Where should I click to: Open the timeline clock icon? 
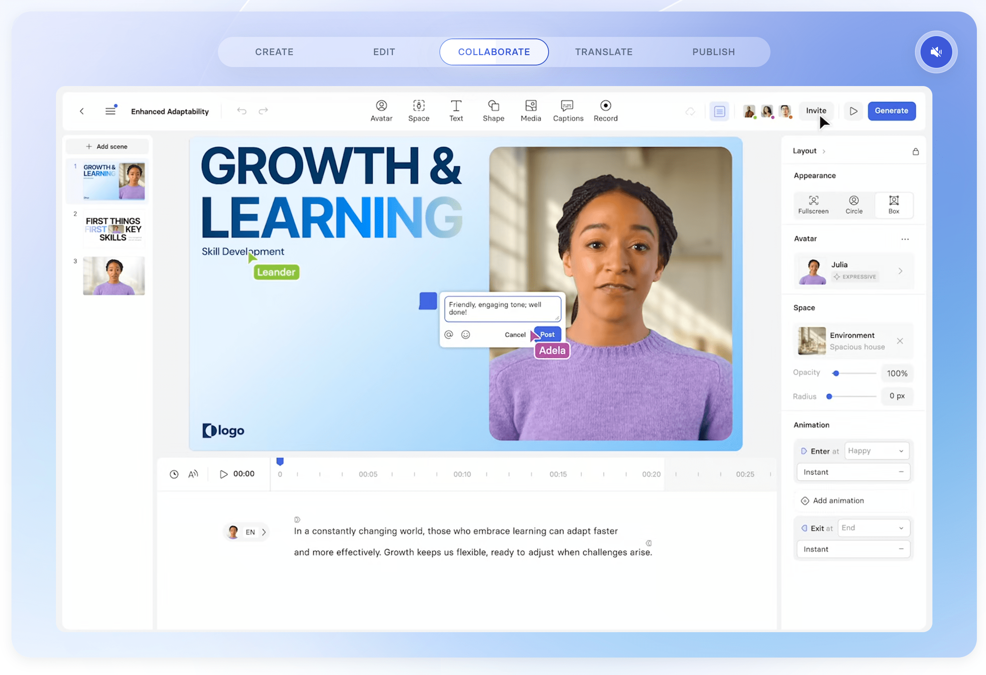tap(174, 474)
